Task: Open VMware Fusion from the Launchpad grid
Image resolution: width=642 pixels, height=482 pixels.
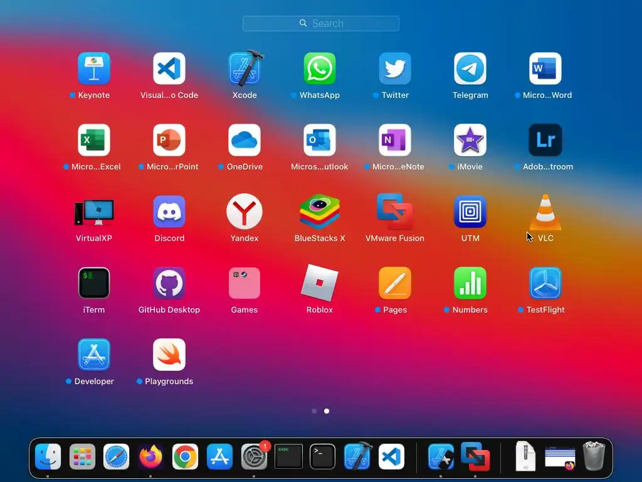Action: [395, 212]
